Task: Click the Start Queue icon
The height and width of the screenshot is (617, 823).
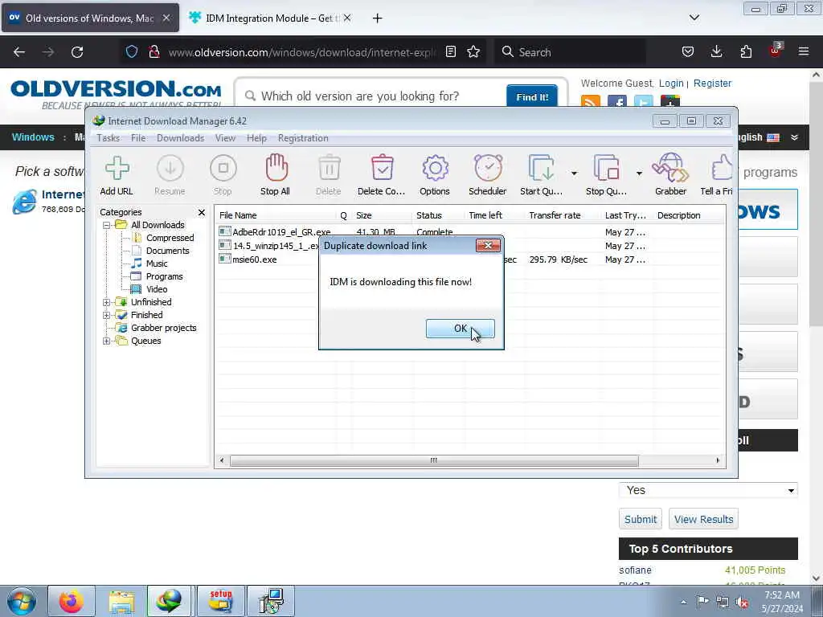Action: pos(541,175)
